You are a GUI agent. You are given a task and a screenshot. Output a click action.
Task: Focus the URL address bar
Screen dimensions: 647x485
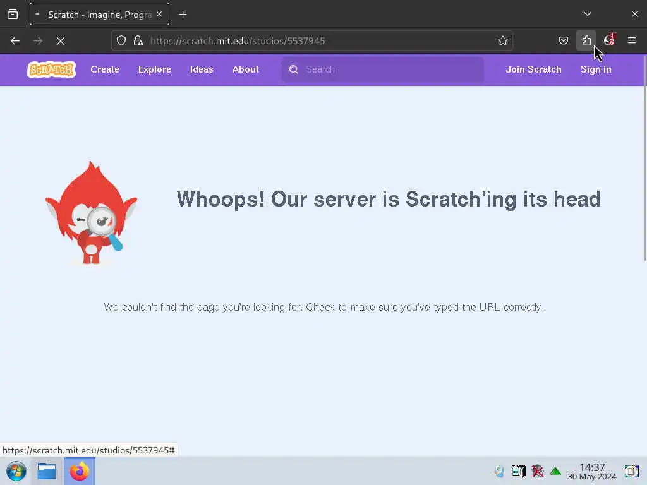tap(312, 41)
